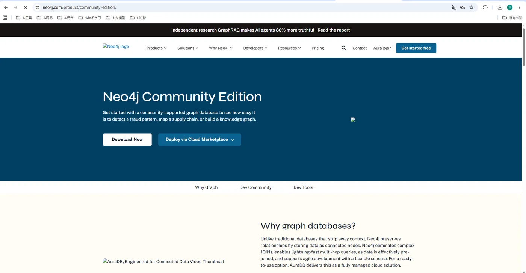Open the 3.元年 bookmark folder
The height and width of the screenshot is (273, 526).
(x=66, y=18)
